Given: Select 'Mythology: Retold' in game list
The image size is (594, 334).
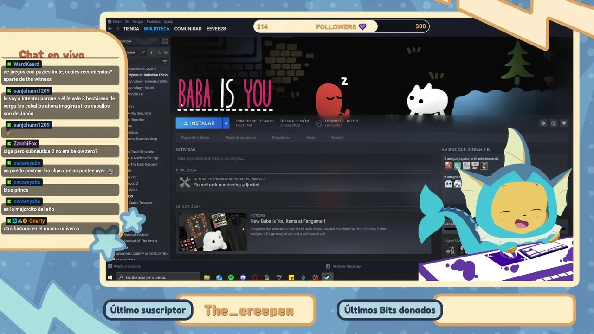Looking at the screenshot, I should 141,88.
